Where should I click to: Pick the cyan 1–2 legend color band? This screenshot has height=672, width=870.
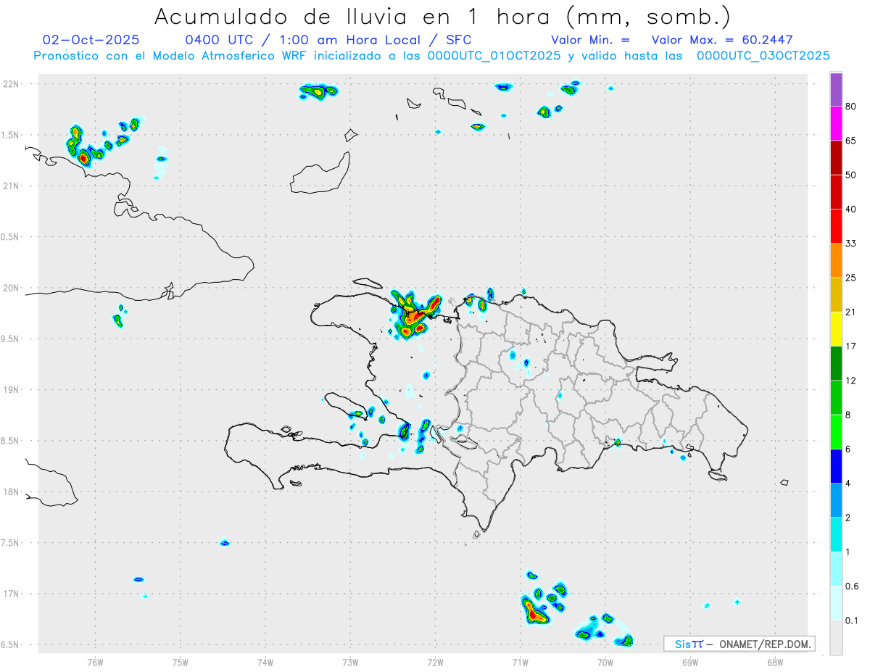[x=836, y=534]
